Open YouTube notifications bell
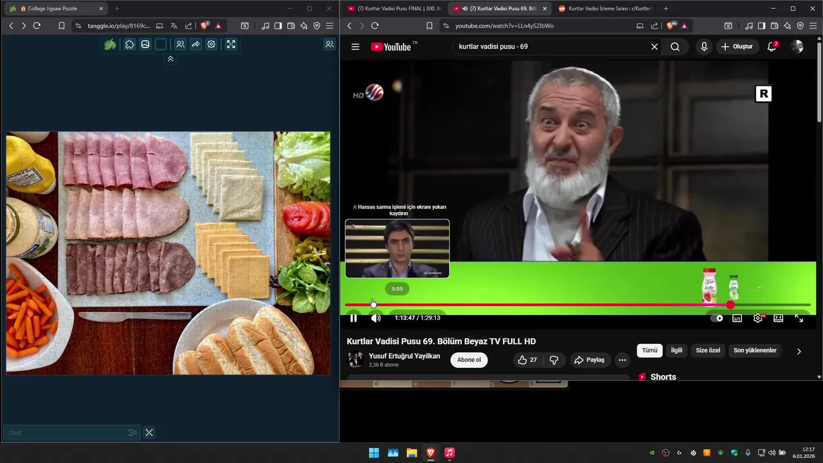 [x=772, y=46]
